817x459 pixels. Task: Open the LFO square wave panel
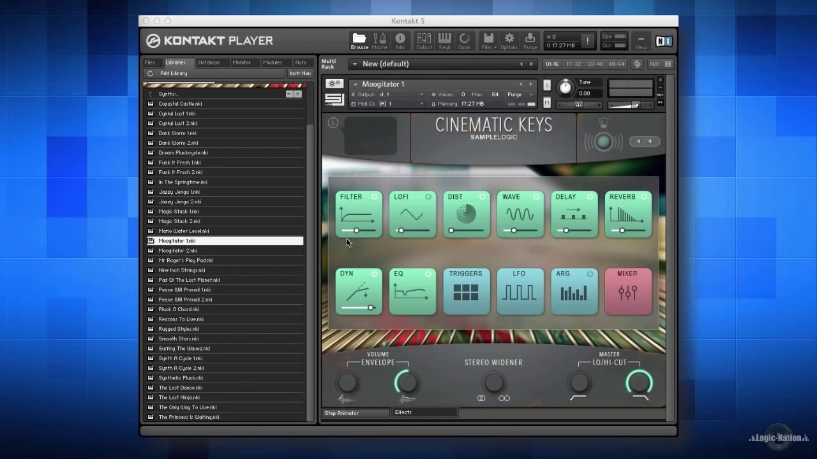tap(520, 291)
